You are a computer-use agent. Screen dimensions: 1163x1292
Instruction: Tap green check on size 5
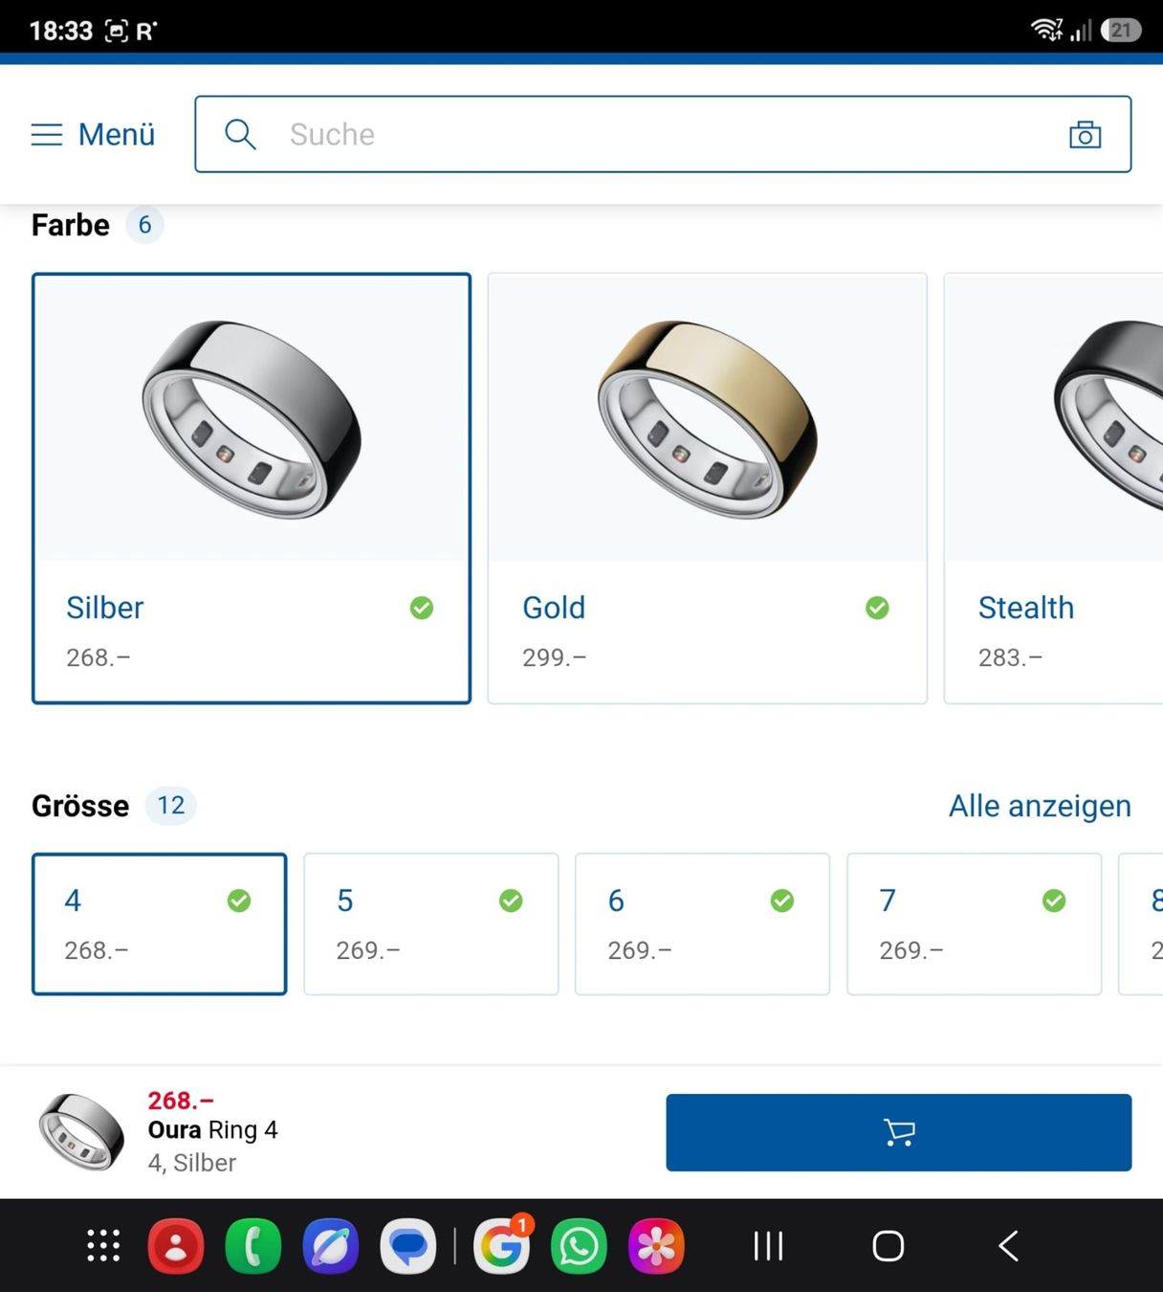pos(511,901)
